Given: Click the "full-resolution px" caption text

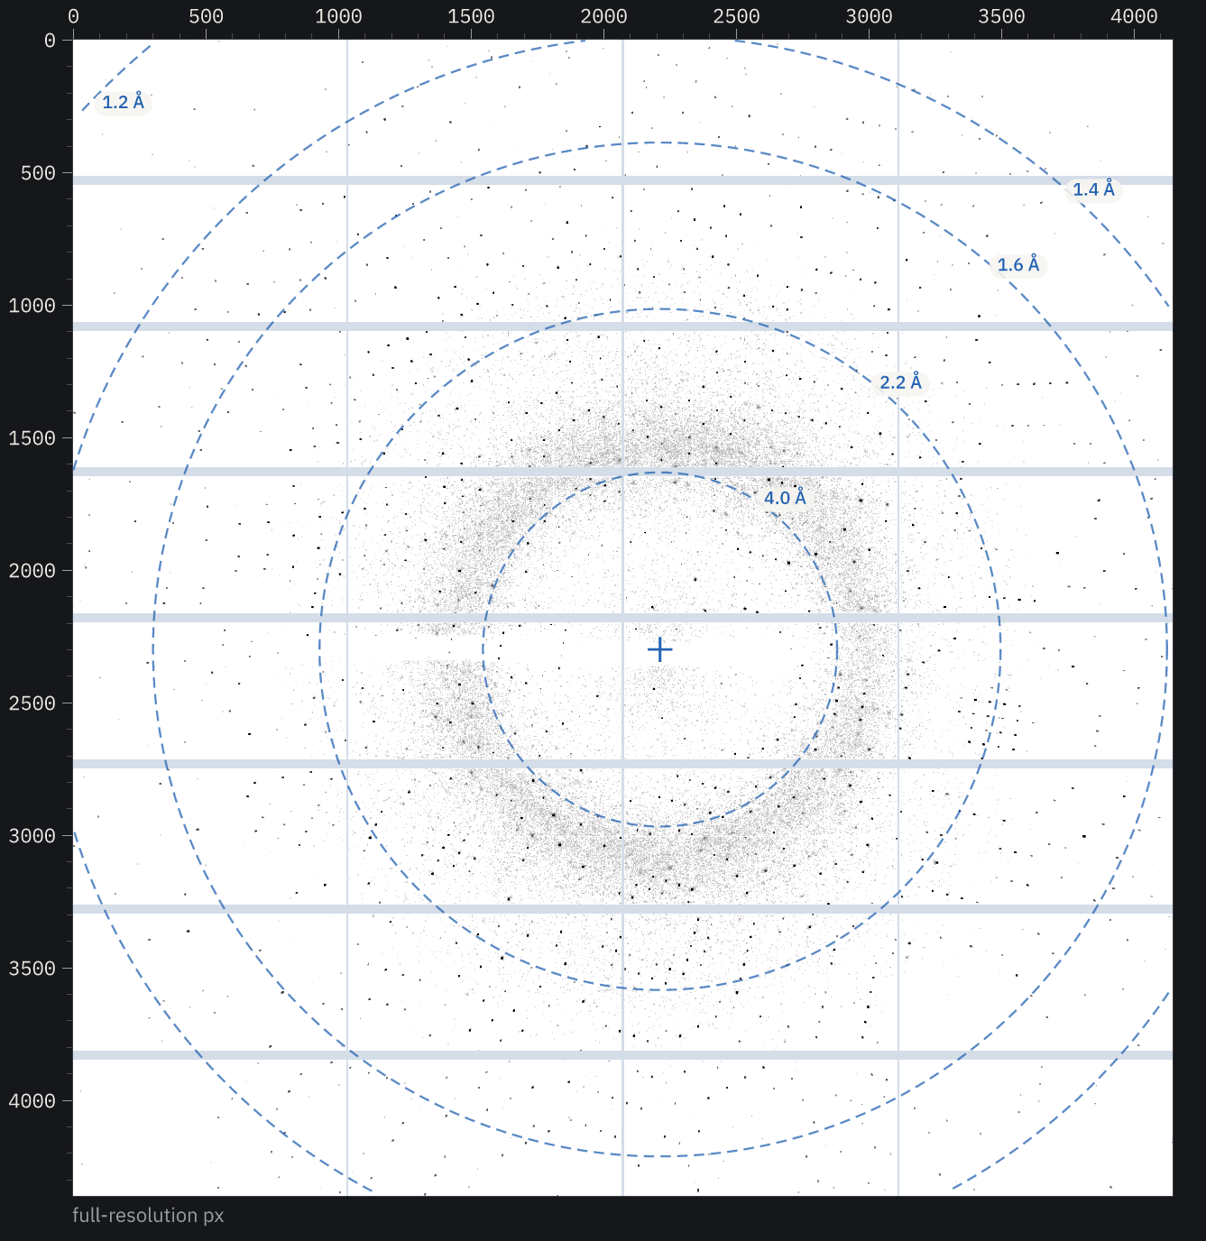Looking at the screenshot, I should (x=148, y=1215).
